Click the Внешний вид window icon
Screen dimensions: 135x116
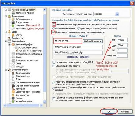(x=9, y=41)
